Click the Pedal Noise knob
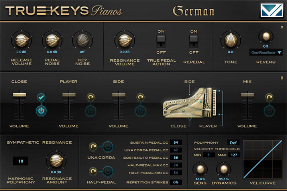The image size is (287, 191). coord(52,40)
